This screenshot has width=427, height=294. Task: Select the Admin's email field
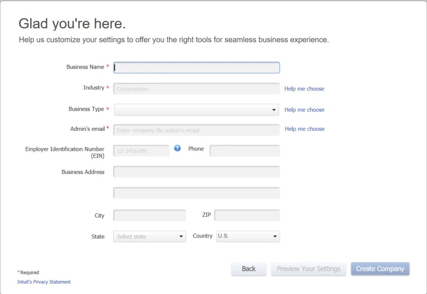[196, 130]
